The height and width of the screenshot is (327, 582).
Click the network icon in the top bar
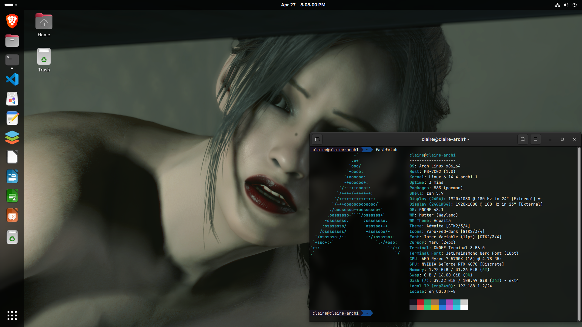coord(557,5)
